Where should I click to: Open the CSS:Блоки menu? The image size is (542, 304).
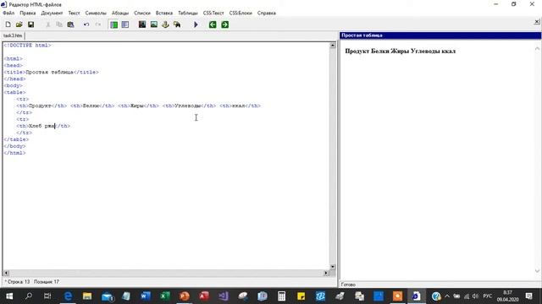coord(241,13)
